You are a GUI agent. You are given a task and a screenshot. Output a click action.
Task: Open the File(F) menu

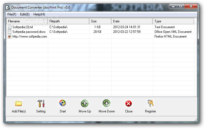pos(12,14)
